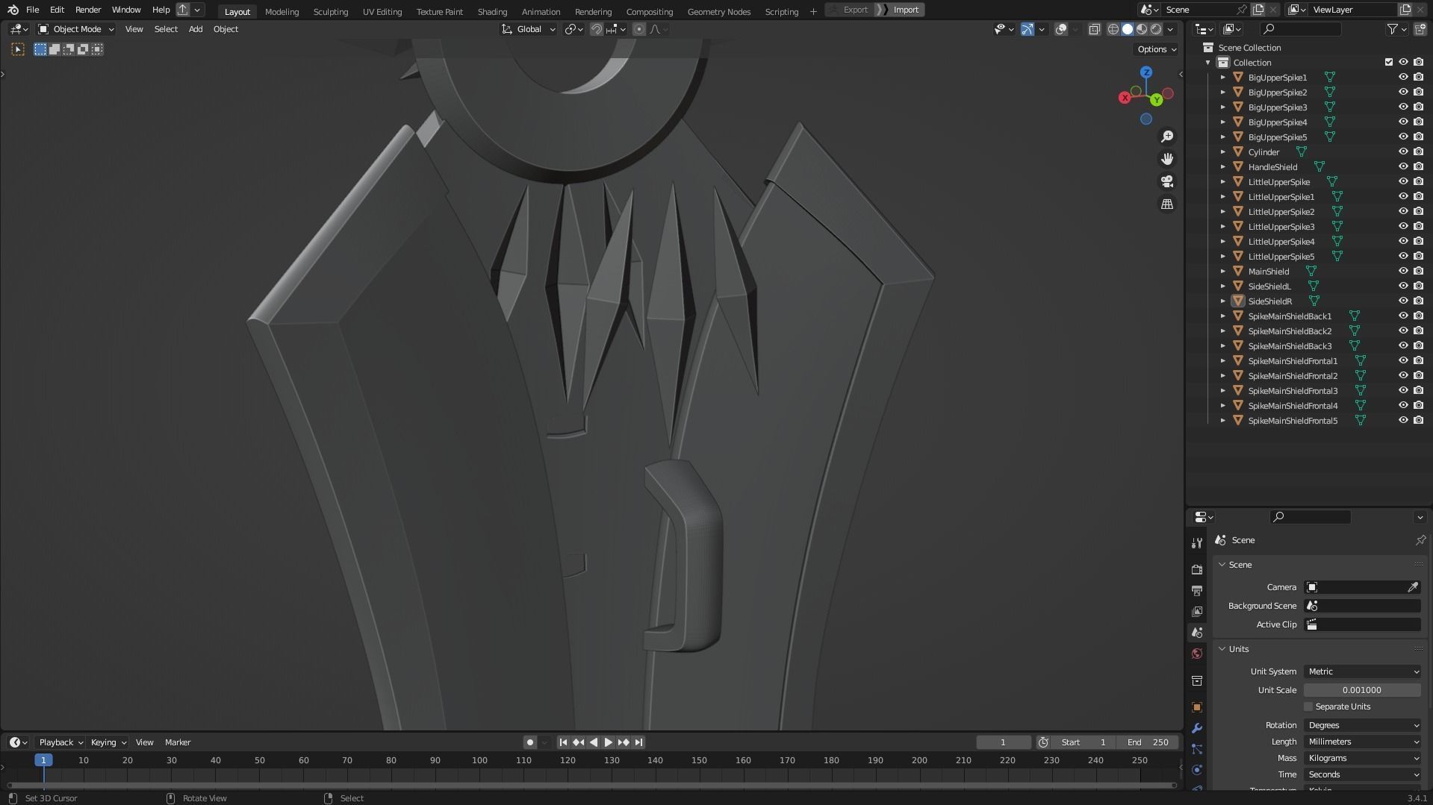Open the Render menu
Viewport: 1433px width, 805px height.
pyautogui.click(x=88, y=10)
